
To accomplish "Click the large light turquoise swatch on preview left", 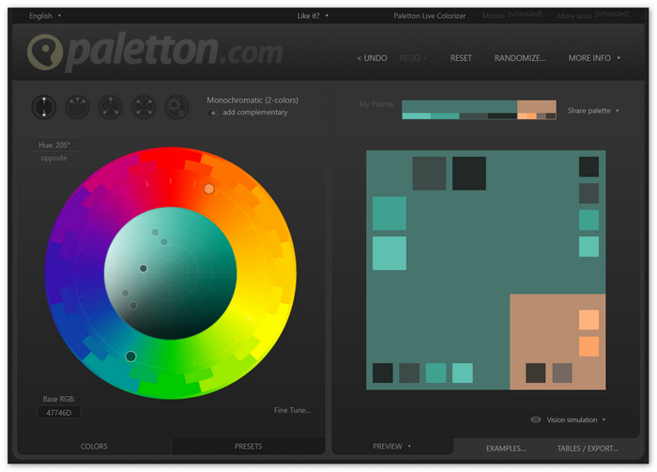I will [x=390, y=253].
